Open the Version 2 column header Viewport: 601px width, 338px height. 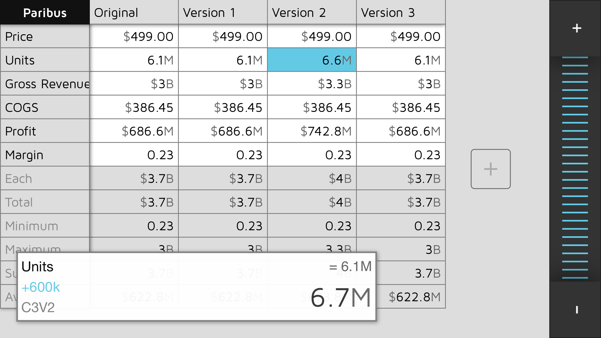[x=312, y=13]
